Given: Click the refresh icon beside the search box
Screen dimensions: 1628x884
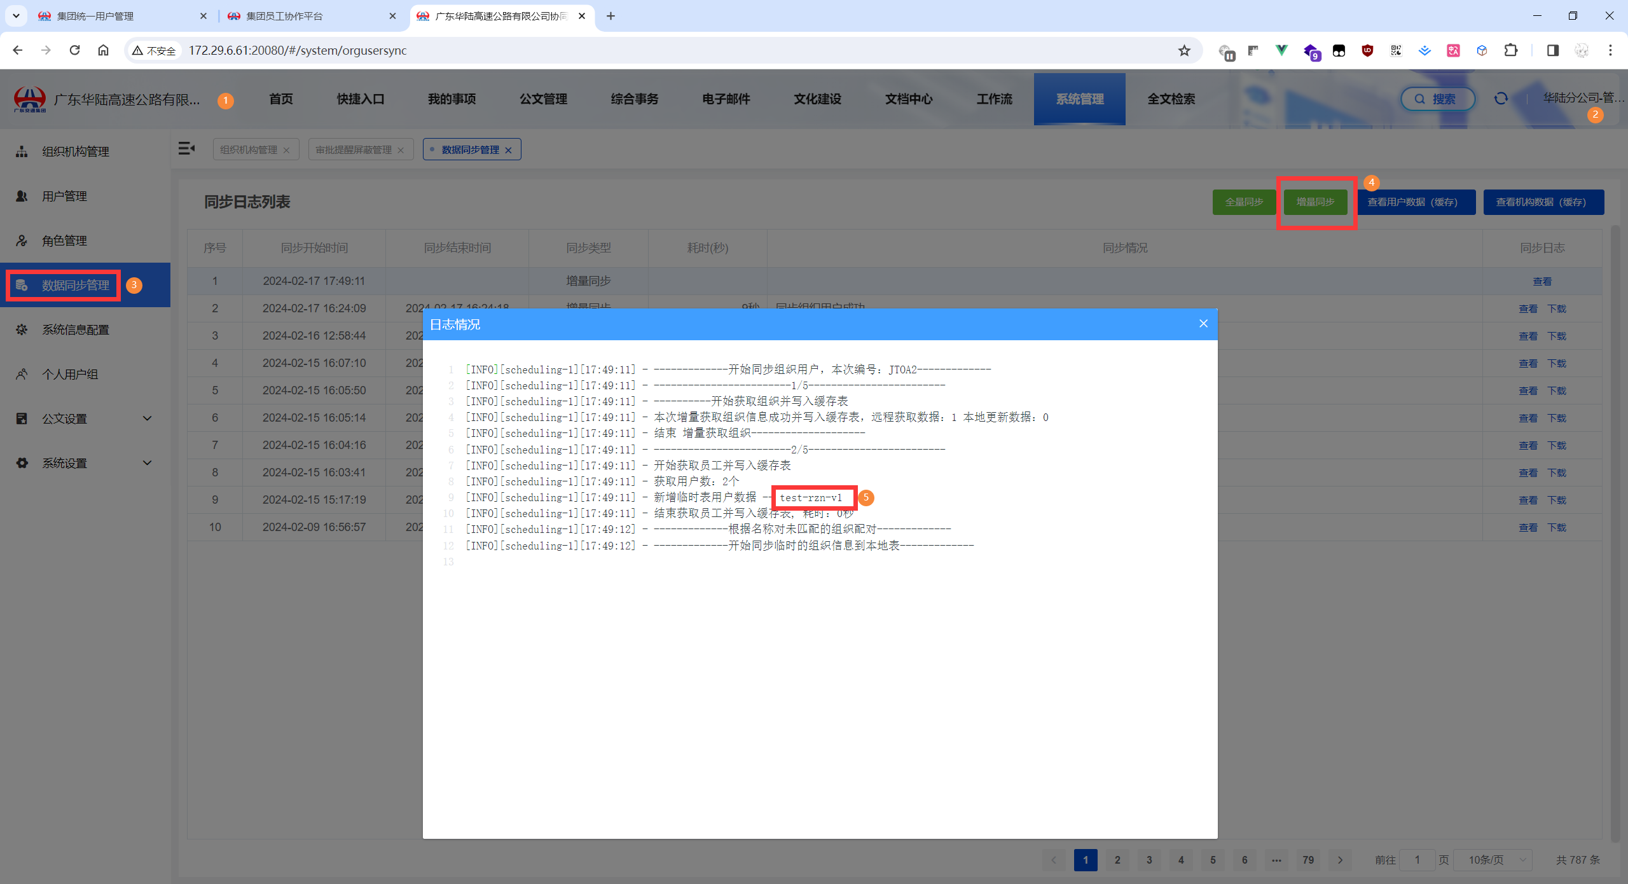Looking at the screenshot, I should pyautogui.click(x=1501, y=99).
